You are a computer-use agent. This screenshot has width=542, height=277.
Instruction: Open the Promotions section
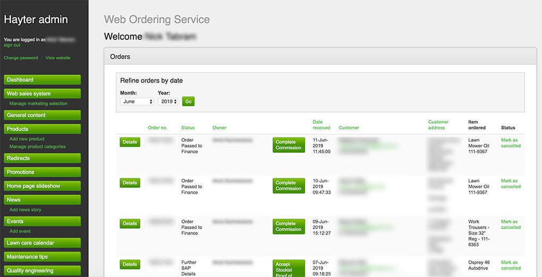click(42, 172)
